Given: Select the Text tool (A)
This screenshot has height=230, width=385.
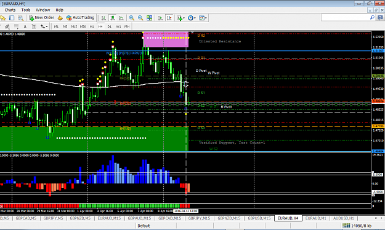Looking at the screenshot, I should 25,26.
